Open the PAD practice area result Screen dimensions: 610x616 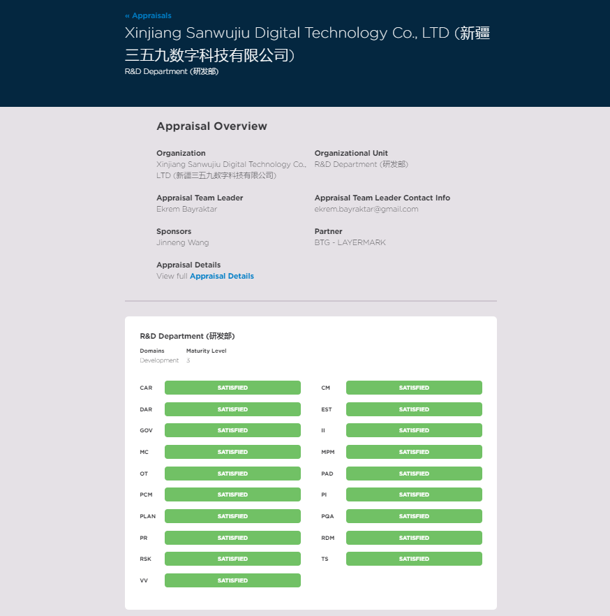414,474
